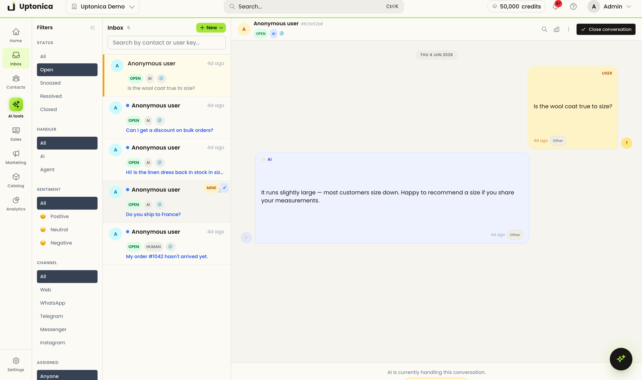Open the order #1042 conversation
642x380 pixels.
167,244
